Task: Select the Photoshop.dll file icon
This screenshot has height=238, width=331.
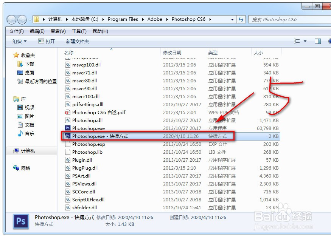Action: [x=68, y=121]
